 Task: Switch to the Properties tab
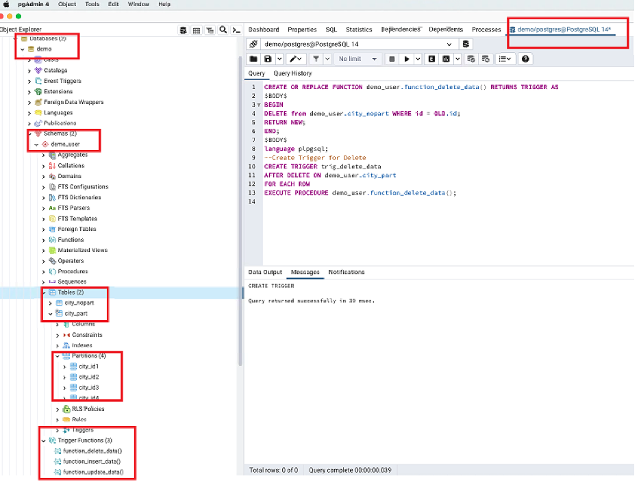pyautogui.click(x=302, y=29)
